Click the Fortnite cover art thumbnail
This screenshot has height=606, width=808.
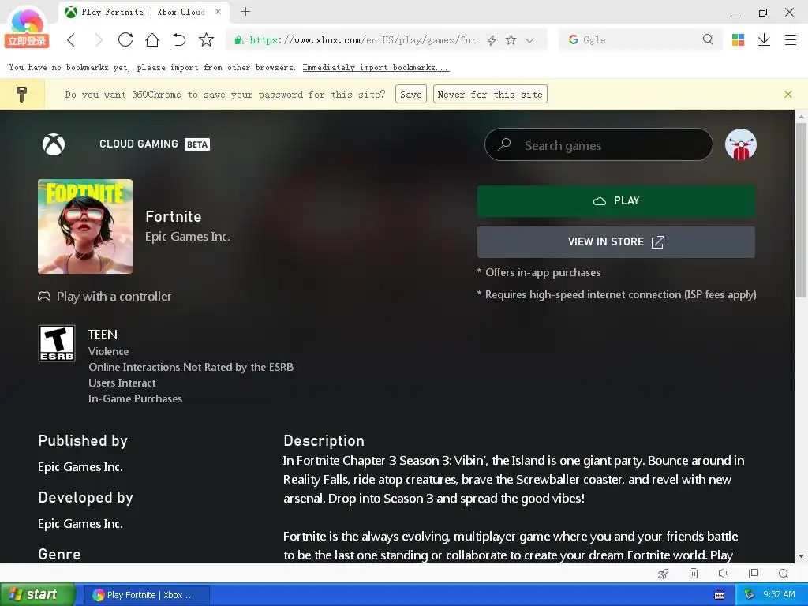tap(85, 226)
